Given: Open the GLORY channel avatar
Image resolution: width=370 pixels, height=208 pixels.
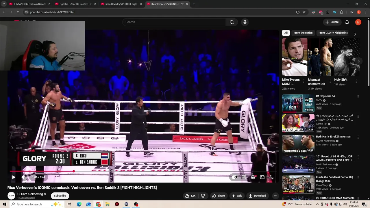Looking at the screenshot, I should 11,196.
